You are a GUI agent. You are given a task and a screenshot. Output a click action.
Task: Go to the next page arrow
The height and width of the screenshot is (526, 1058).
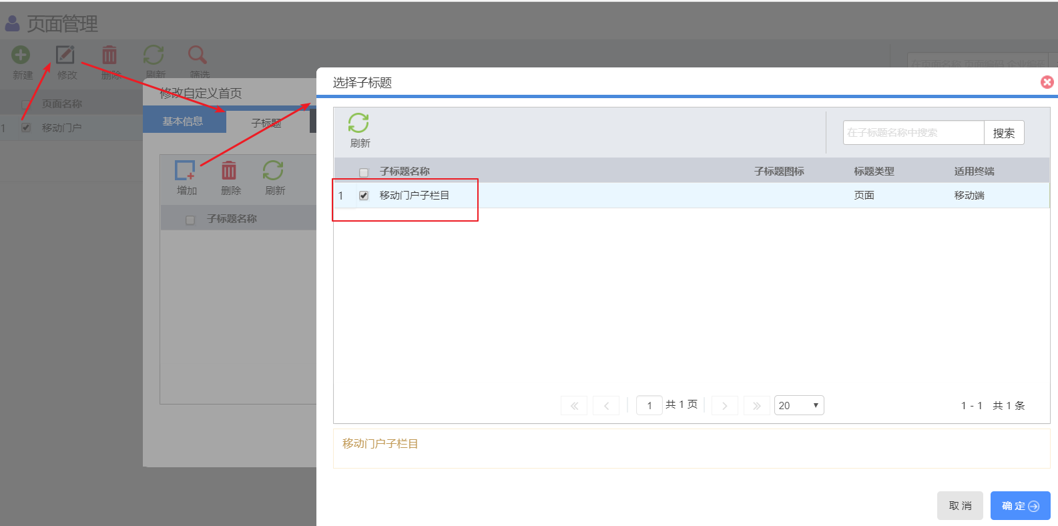point(724,405)
